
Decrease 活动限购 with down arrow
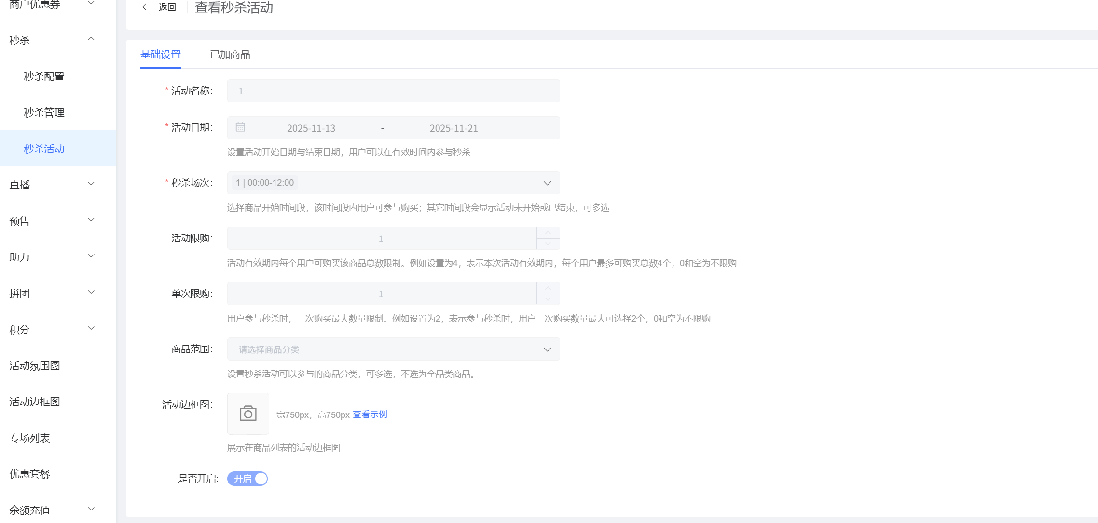(548, 244)
